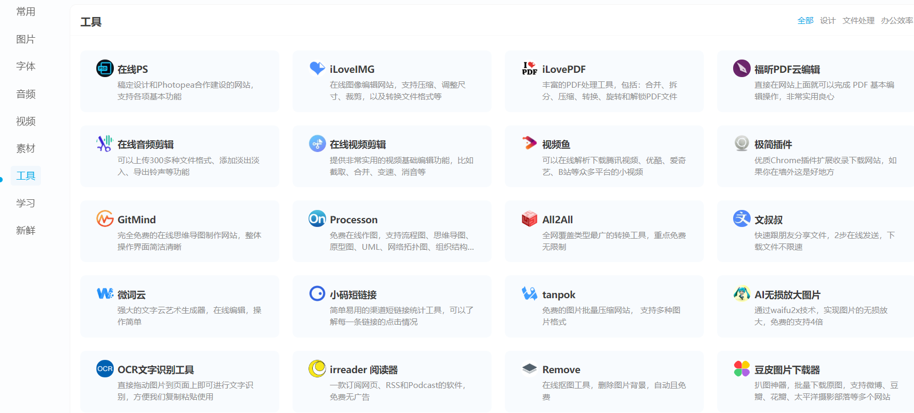Click the 豆皮图片下载器 colorful icon

[742, 369]
